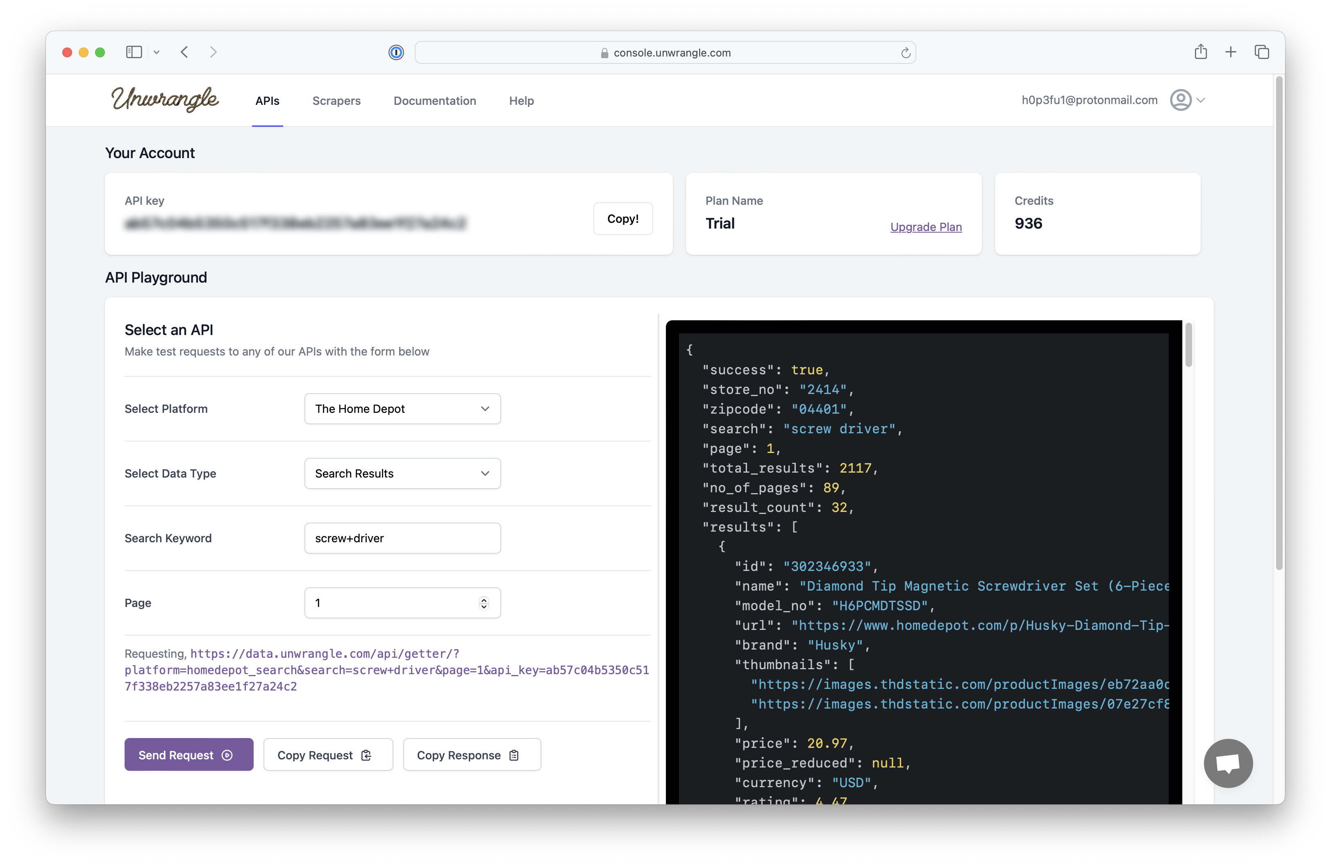Click the Page number input field
1331x865 pixels.
[402, 603]
